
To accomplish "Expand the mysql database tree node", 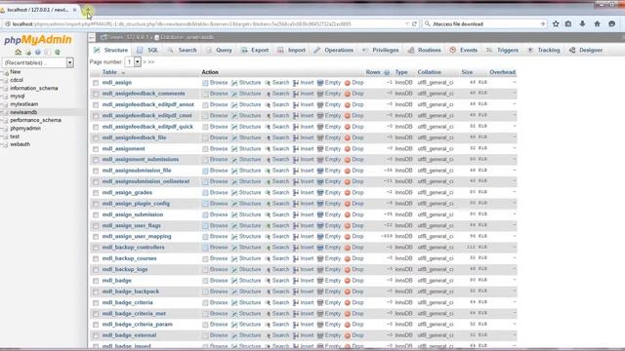I will click(x=5, y=96).
